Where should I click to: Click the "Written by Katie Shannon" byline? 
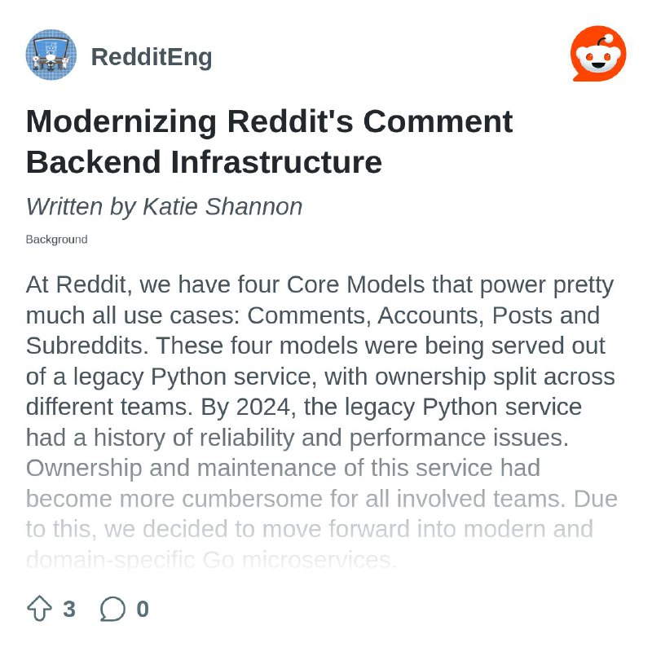(165, 207)
